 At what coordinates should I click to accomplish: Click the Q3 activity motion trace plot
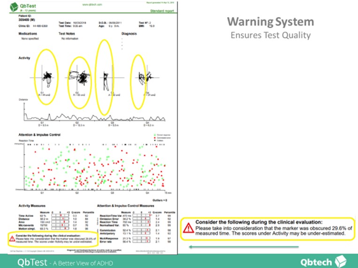(112, 79)
